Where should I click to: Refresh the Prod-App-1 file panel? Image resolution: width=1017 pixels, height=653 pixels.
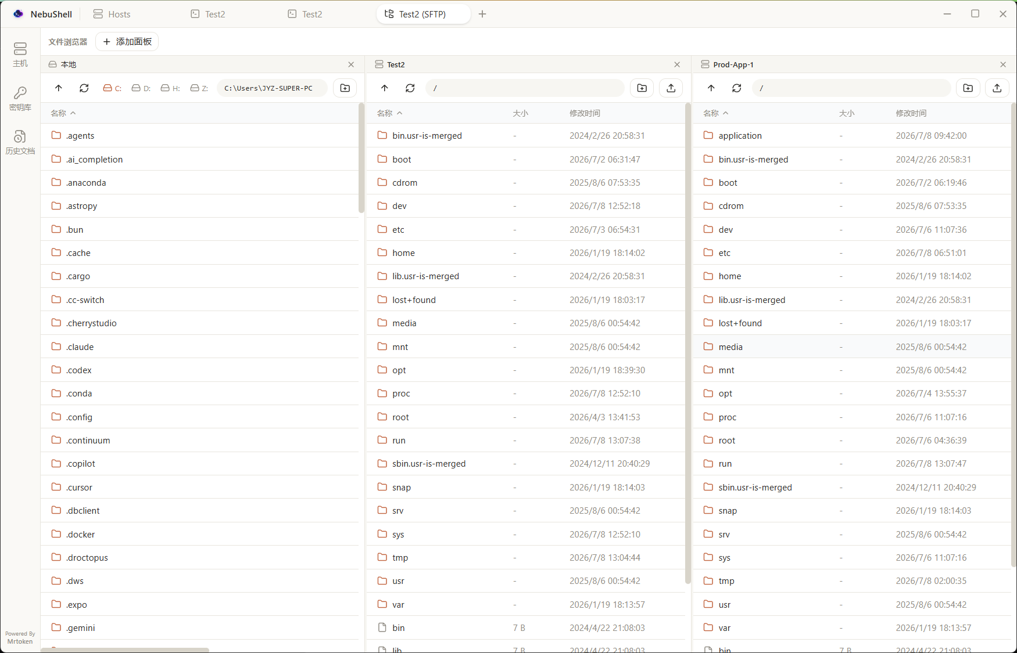point(737,88)
